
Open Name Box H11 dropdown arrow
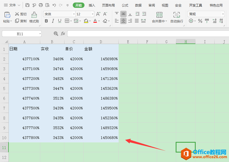pos(40,34)
